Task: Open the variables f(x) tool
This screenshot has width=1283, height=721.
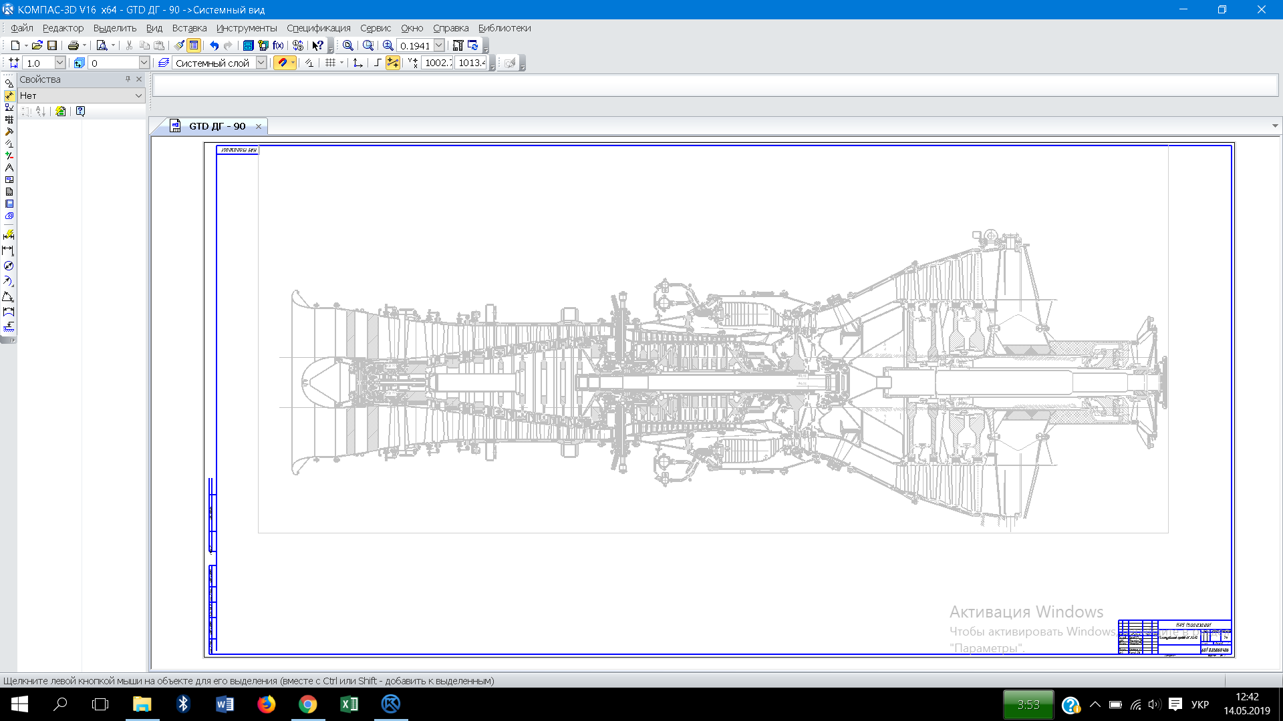Action: (x=278, y=45)
